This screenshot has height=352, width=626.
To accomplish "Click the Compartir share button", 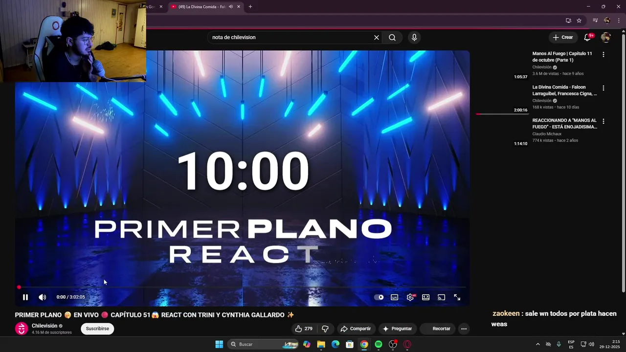I will coord(356,329).
